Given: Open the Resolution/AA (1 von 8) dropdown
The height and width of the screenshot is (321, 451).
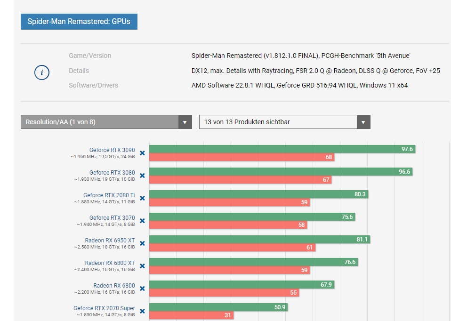Looking at the screenshot, I should point(106,122).
